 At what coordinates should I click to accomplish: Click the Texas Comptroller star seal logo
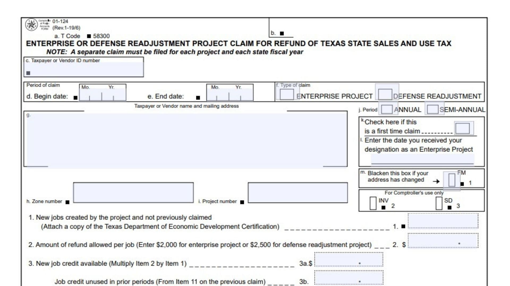tap(31, 25)
